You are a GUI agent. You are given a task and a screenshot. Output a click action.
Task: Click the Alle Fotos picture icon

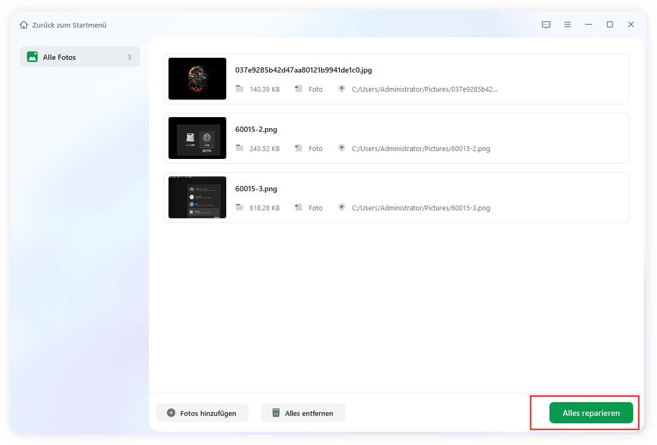tap(32, 57)
